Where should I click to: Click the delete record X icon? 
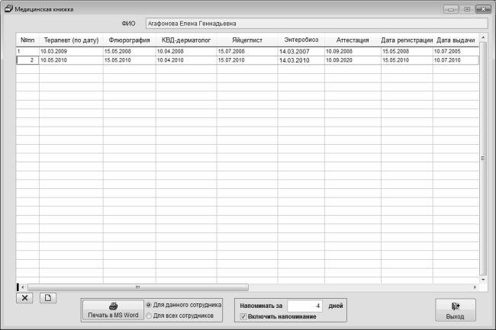click(x=26, y=297)
